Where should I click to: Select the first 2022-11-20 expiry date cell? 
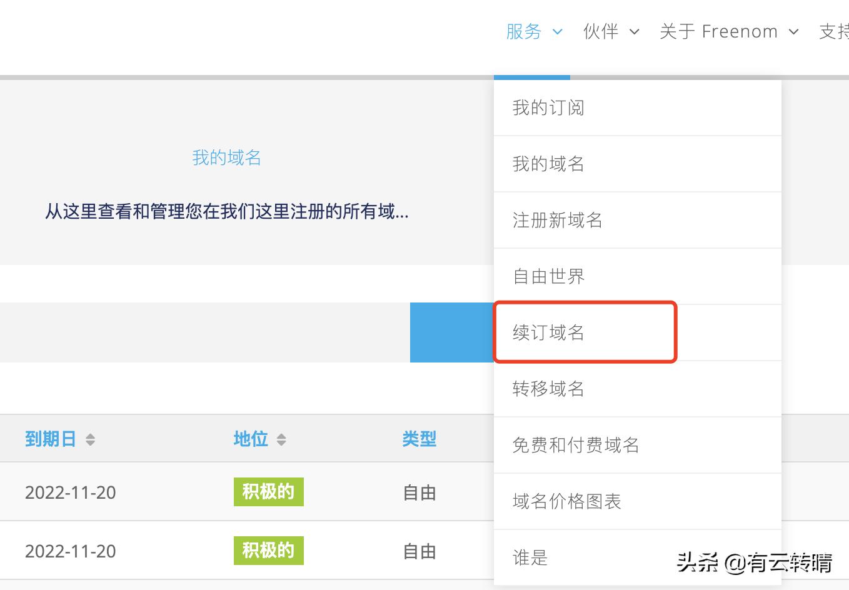[x=70, y=492]
